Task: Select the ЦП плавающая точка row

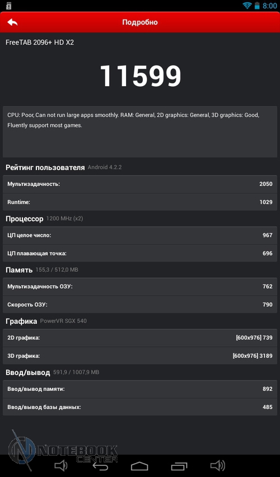Action: (x=140, y=253)
